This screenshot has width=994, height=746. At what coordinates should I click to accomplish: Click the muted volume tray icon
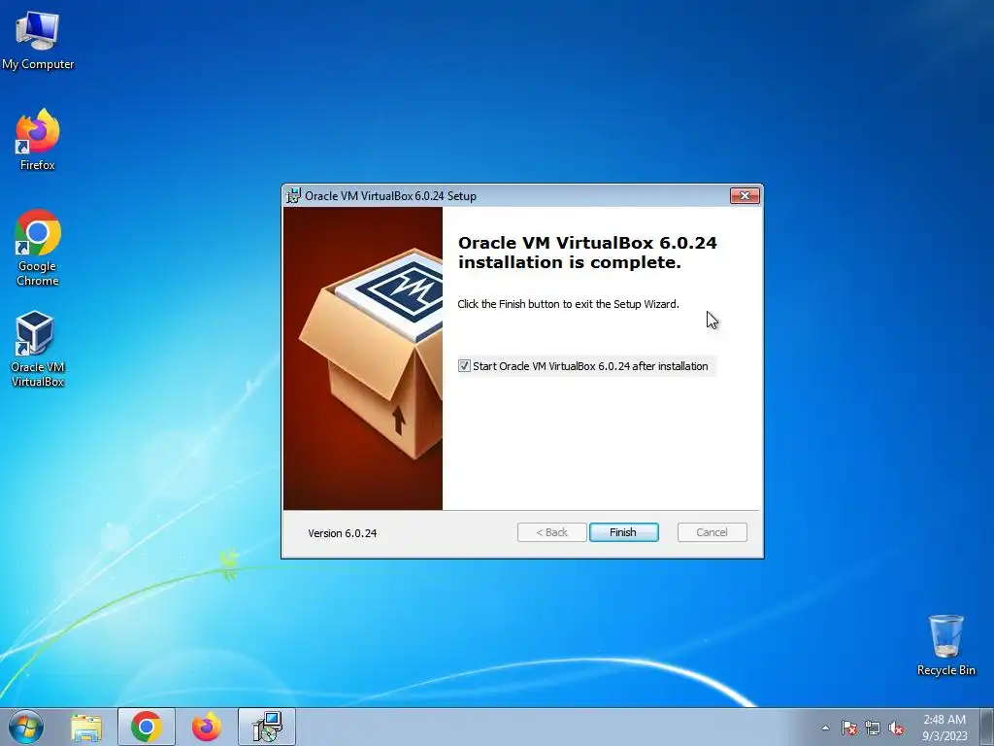896,728
